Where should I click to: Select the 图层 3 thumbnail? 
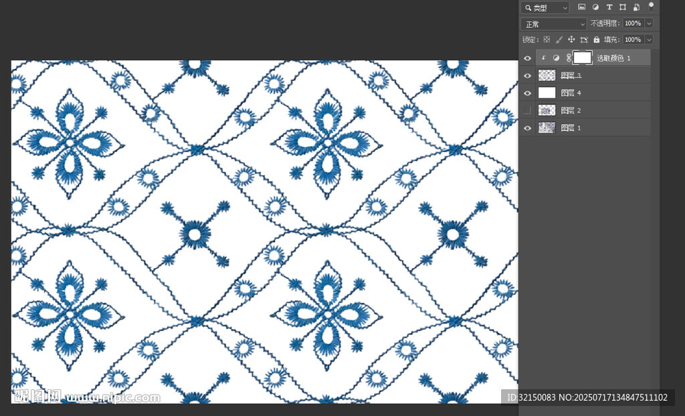click(547, 75)
